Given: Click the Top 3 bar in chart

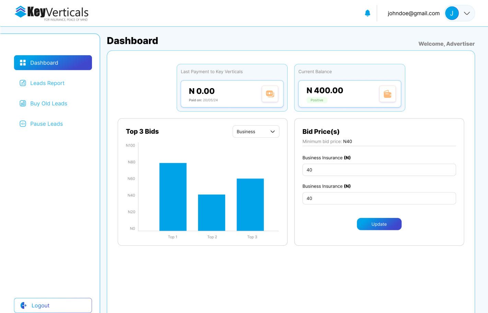Looking at the screenshot, I should click(x=250, y=205).
